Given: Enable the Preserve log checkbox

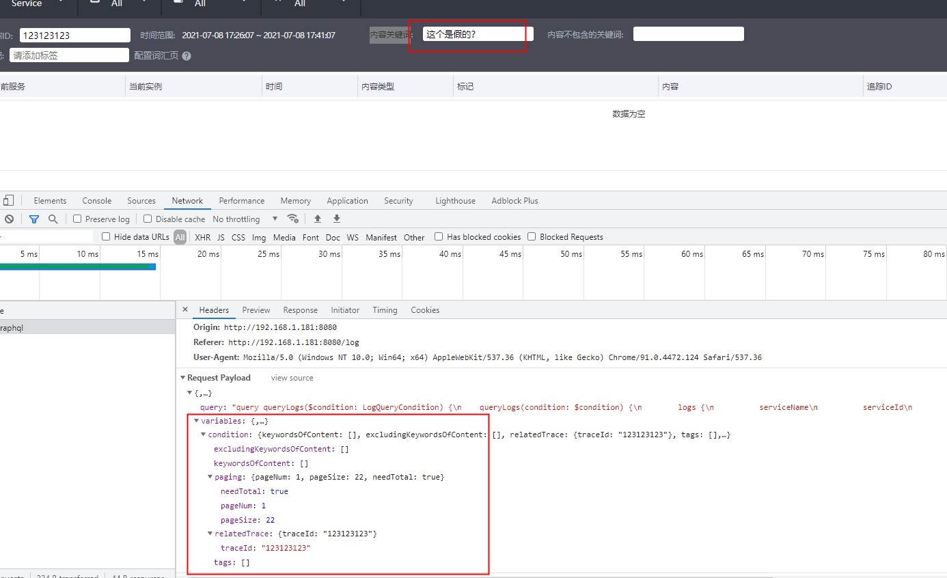Looking at the screenshot, I should click(x=77, y=219).
